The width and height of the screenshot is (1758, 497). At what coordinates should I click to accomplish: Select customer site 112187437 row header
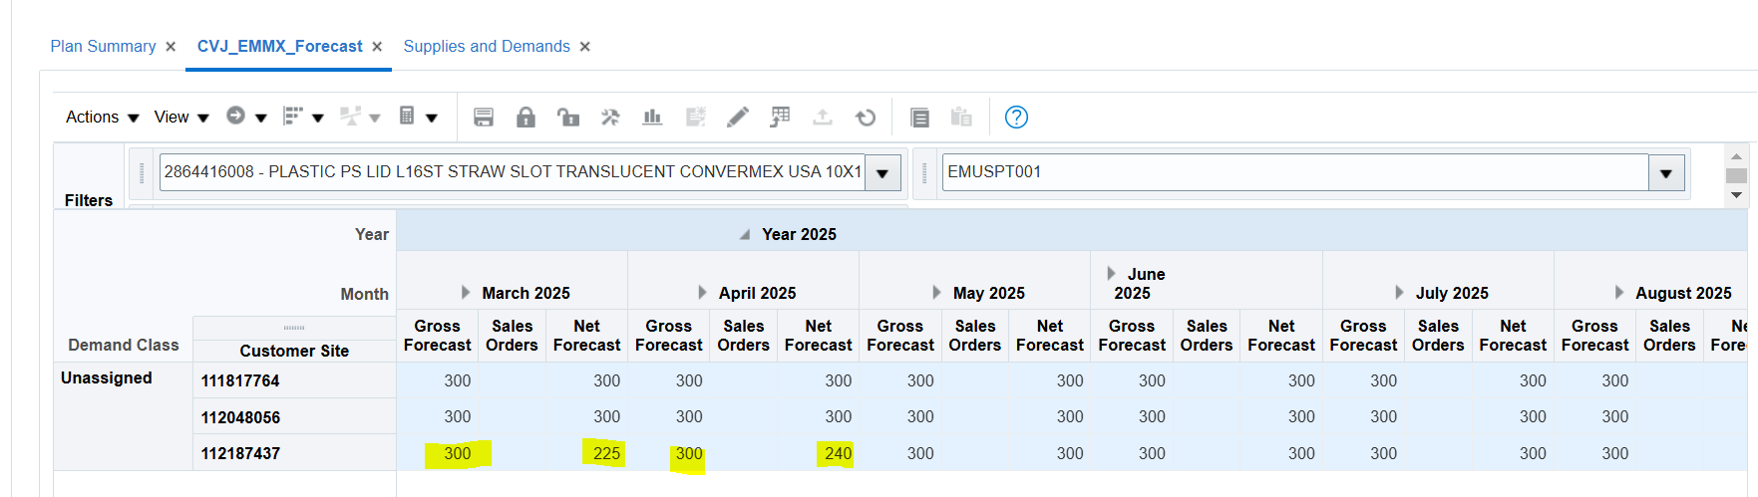294,453
